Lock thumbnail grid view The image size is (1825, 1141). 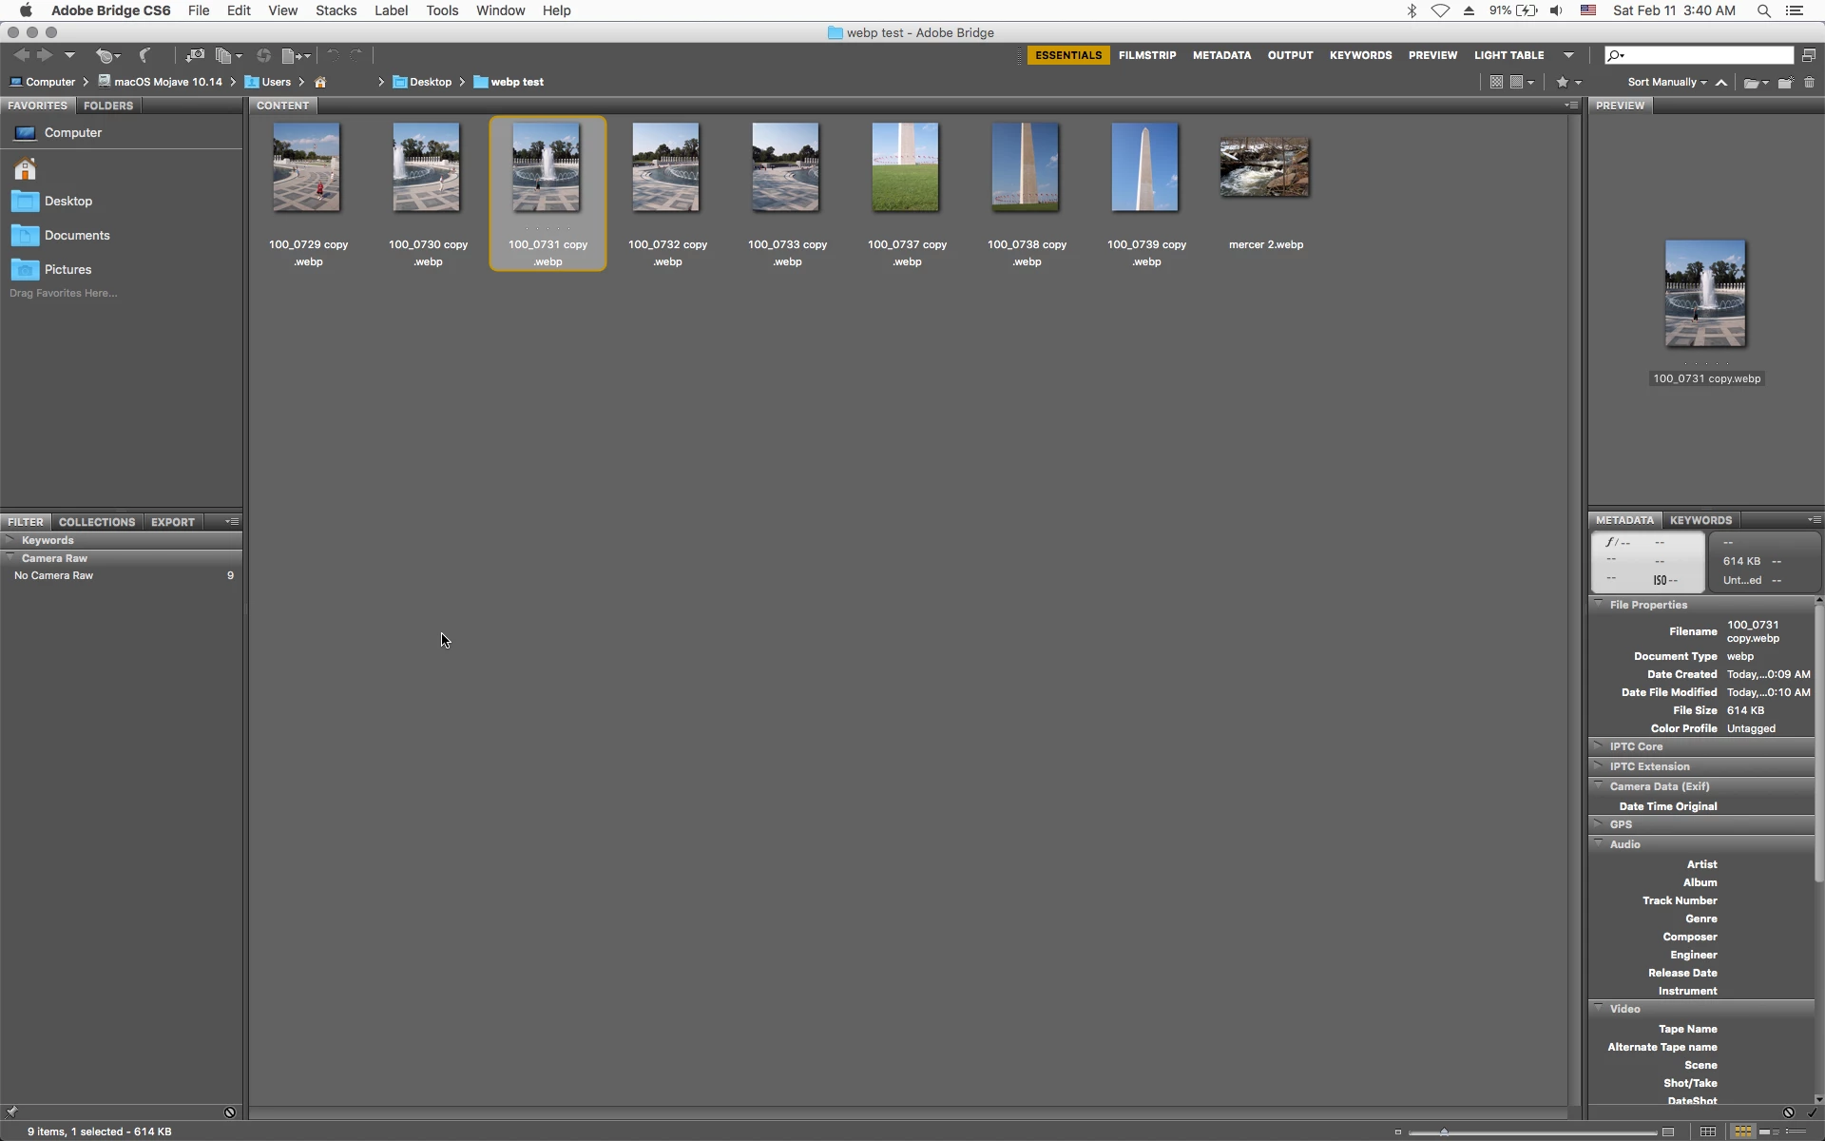point(1708,1131)
